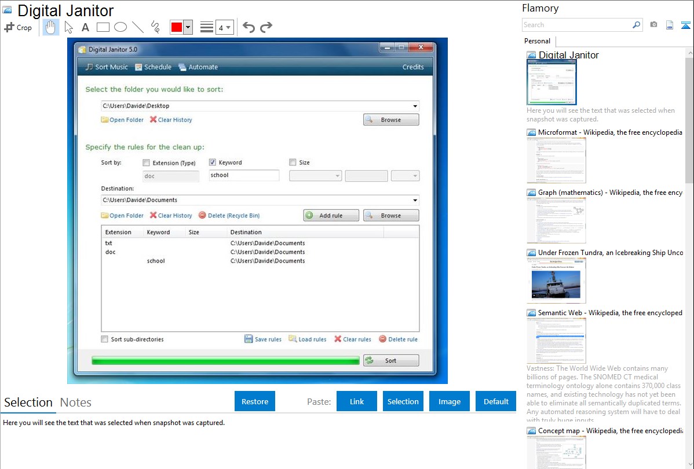Select the Crop tool
Screen dimensions: 694x469
(x=18, y=27)
